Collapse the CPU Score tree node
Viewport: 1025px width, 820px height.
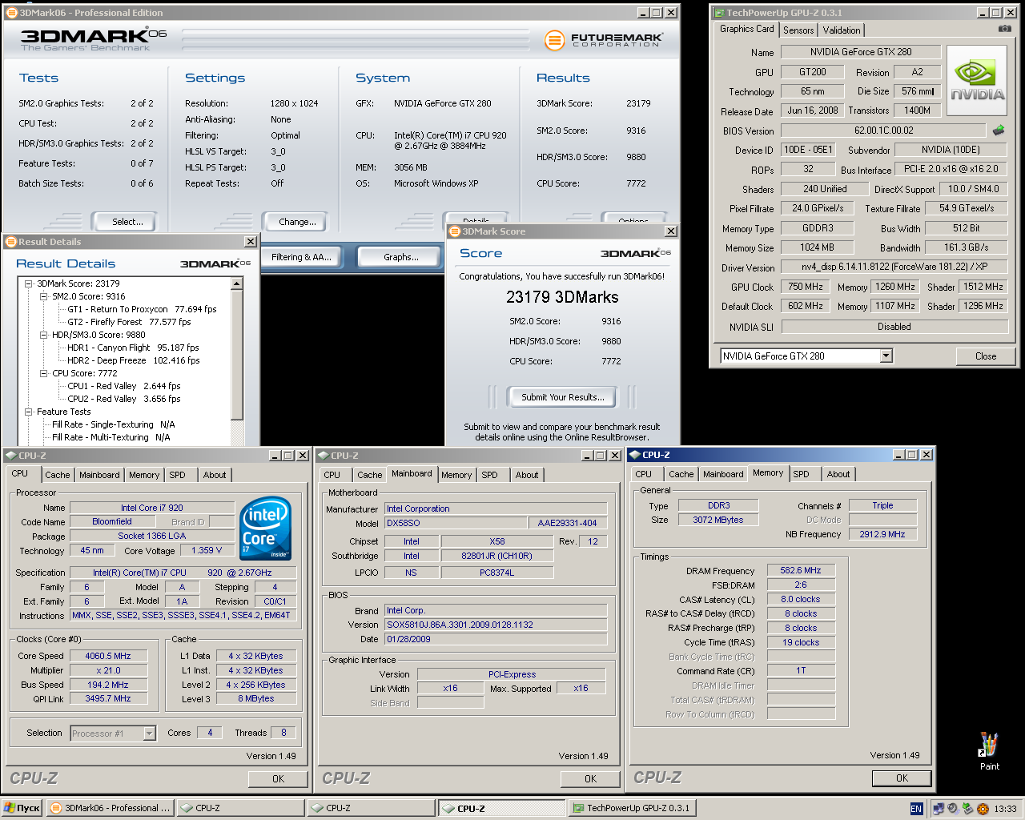(x=44, y=373)
